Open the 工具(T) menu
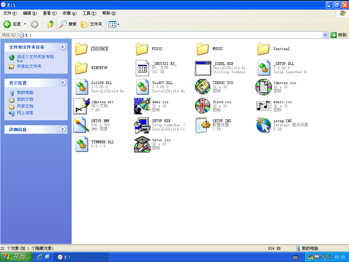 [89, 13]
